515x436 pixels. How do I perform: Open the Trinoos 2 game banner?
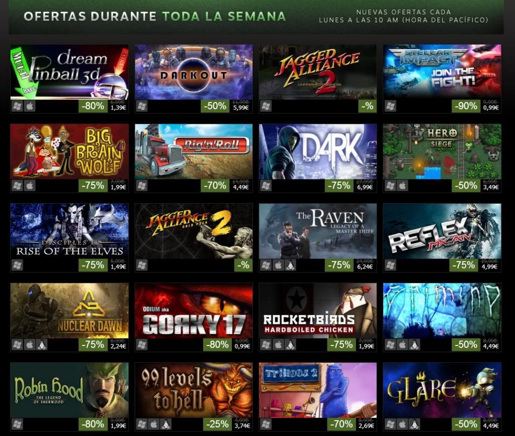point(318,390)
